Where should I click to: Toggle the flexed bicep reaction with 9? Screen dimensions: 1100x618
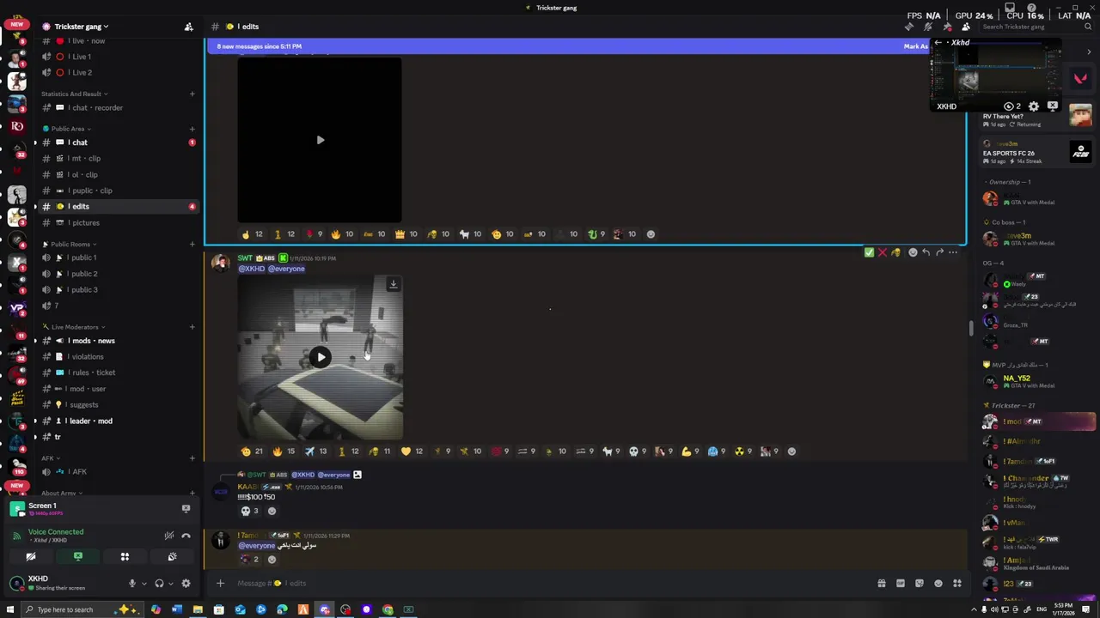pyautogui.click(x=690, y=451)
